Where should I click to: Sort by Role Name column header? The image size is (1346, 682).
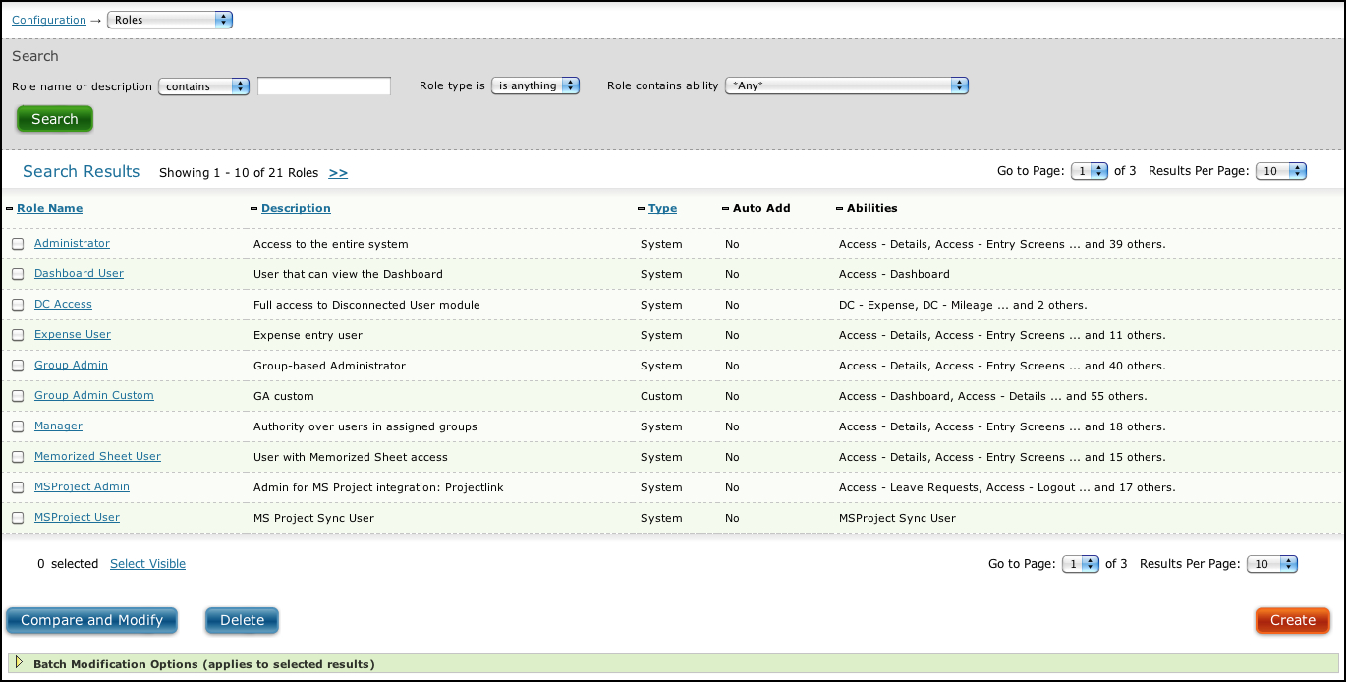tap(49, 208)
